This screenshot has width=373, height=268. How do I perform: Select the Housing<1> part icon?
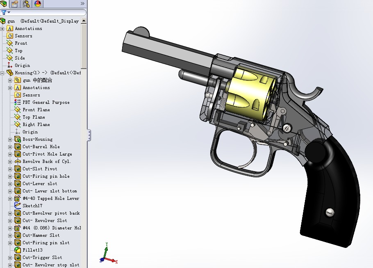(x=10, y=73)
